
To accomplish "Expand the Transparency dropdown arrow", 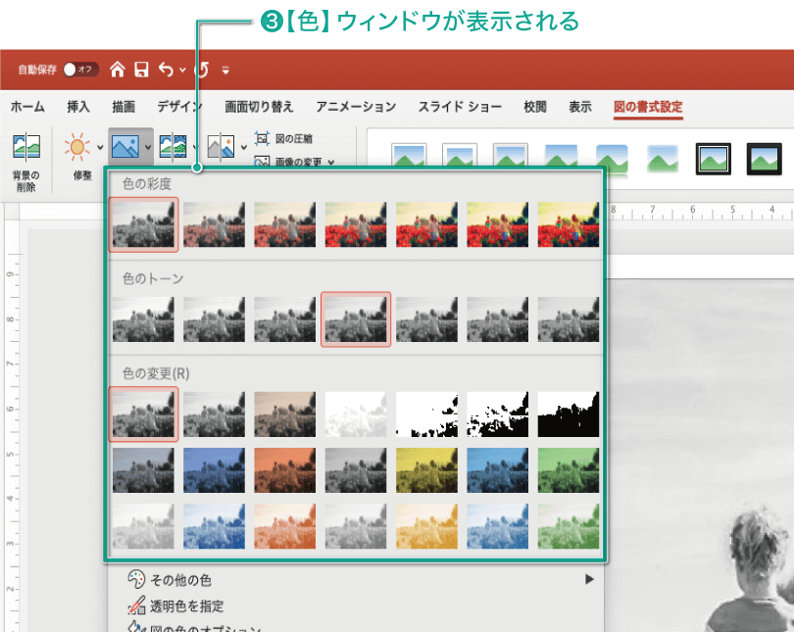I will pyautogui.click(x=244, y=148).
